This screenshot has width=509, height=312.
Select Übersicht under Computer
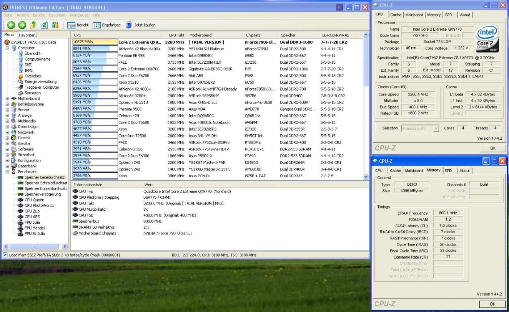[32, 53]
